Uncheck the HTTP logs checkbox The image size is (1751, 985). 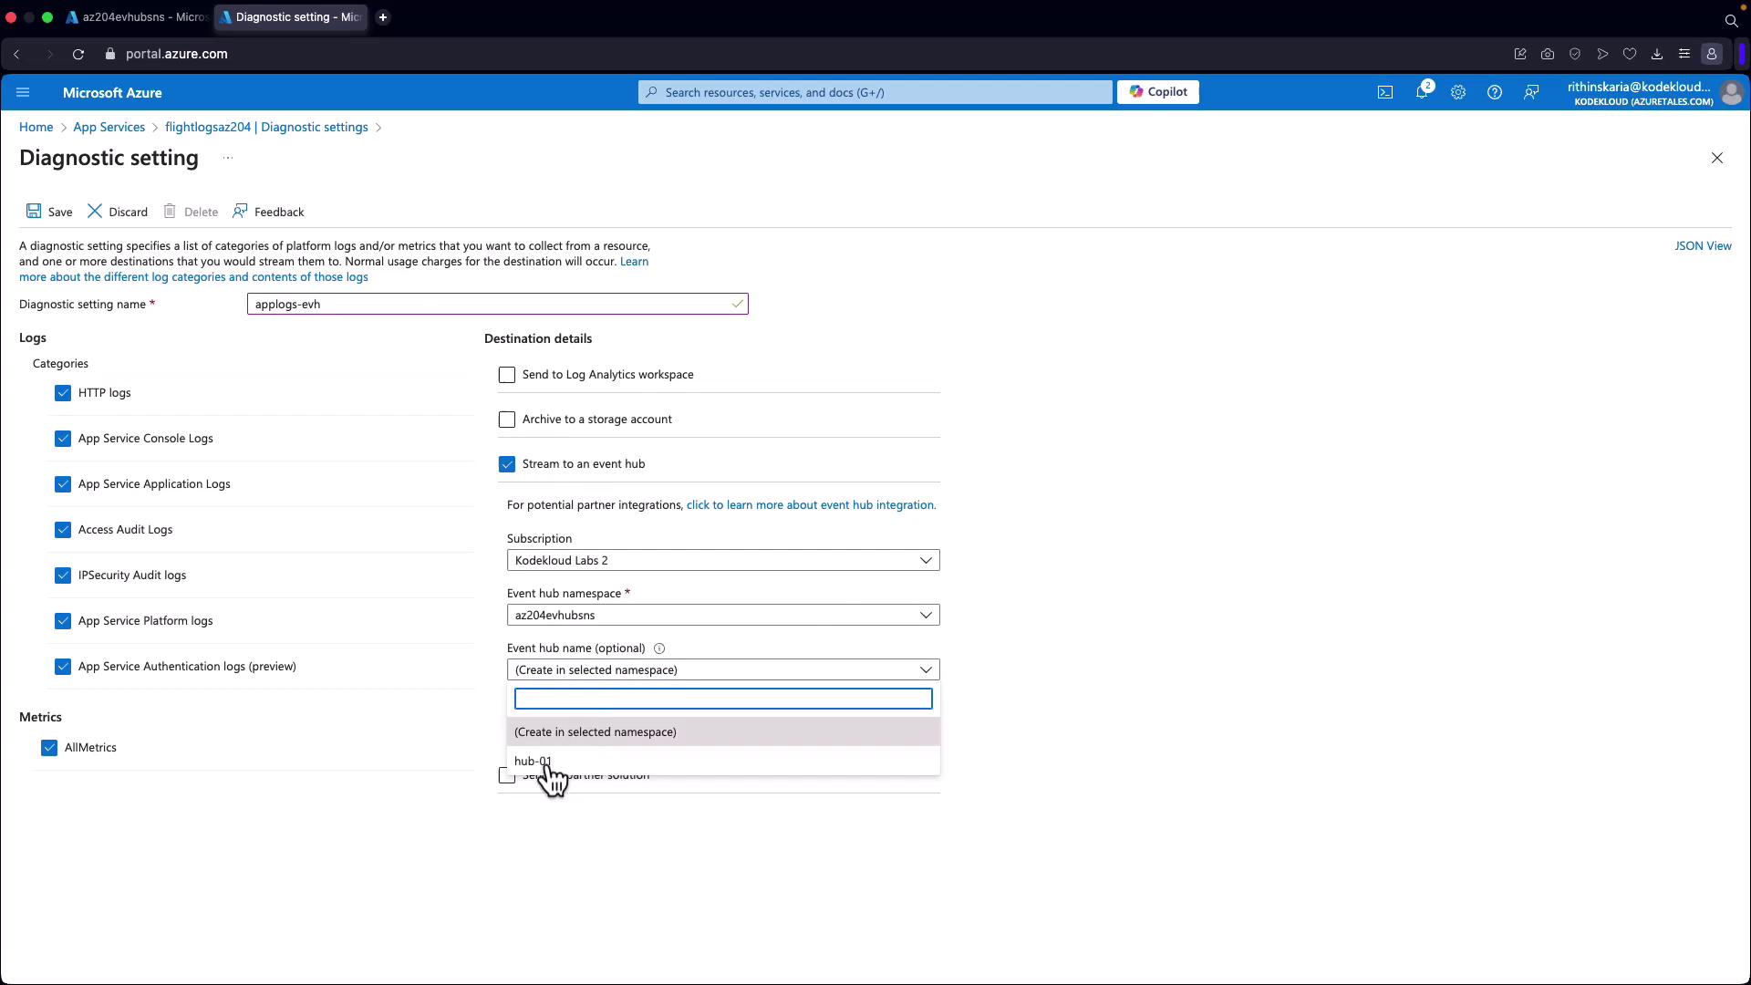click(x=63, y=393)
